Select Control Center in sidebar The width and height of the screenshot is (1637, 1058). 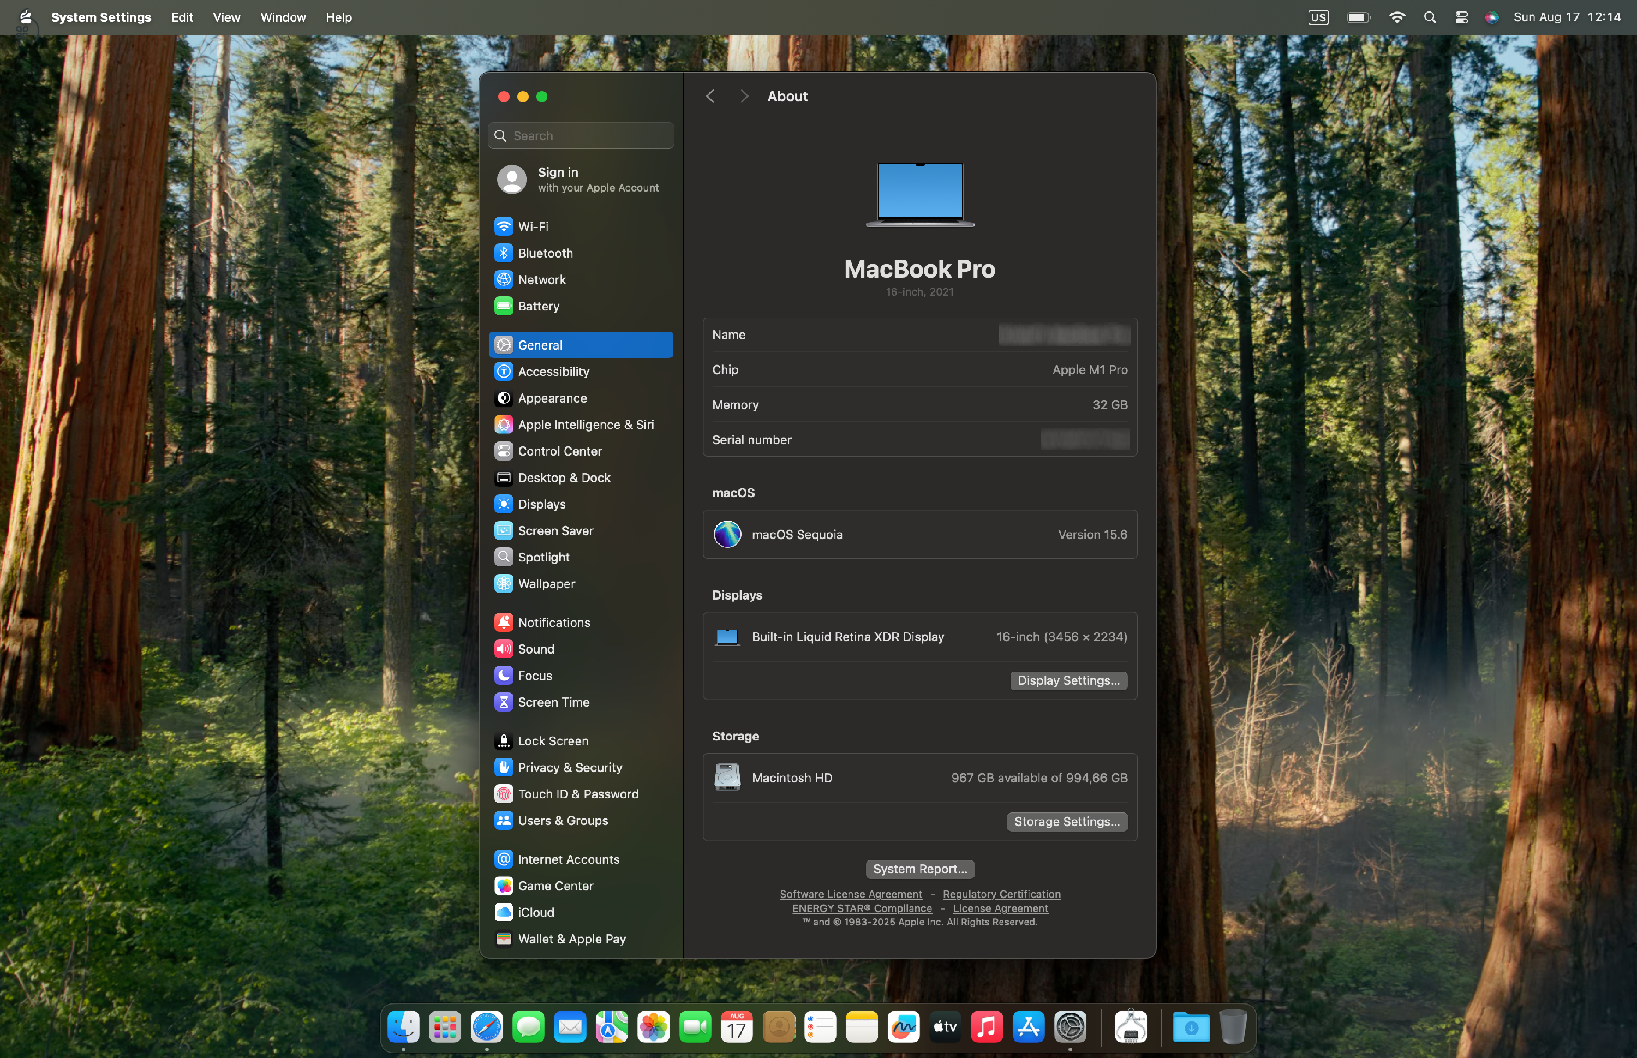(581, 451)
